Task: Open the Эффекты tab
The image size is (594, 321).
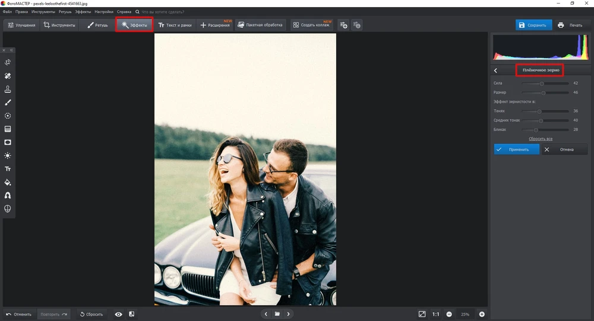Action: 134,25
